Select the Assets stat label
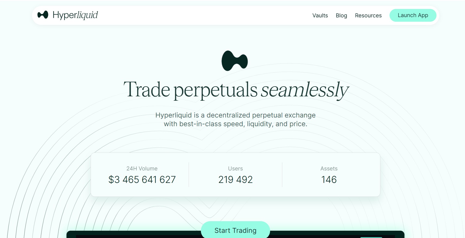The image size is (465, 238). pos(329,169)
